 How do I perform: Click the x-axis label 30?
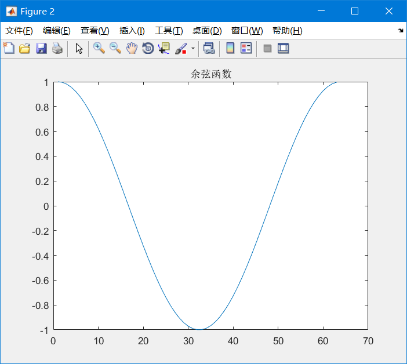coord(188,341)
